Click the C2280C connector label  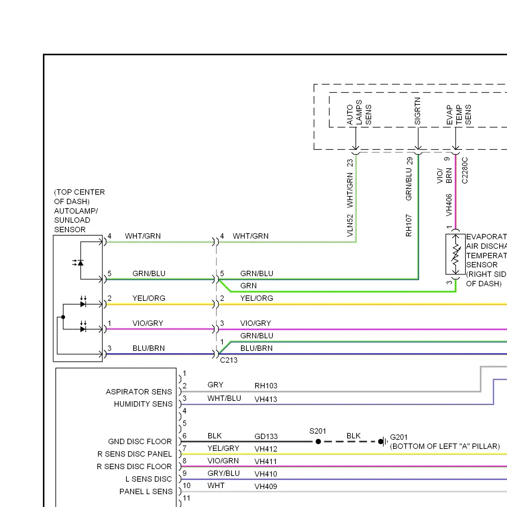click(x=465, y=170)
